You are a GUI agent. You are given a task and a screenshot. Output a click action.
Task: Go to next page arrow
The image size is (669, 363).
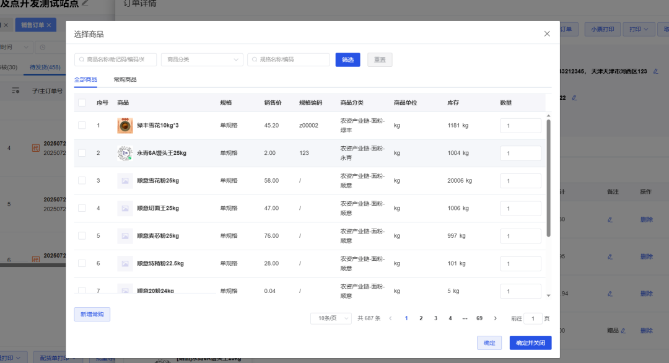click(496, 318)
